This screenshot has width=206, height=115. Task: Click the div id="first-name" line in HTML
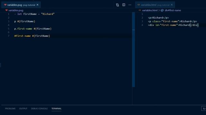pos(173,25)
